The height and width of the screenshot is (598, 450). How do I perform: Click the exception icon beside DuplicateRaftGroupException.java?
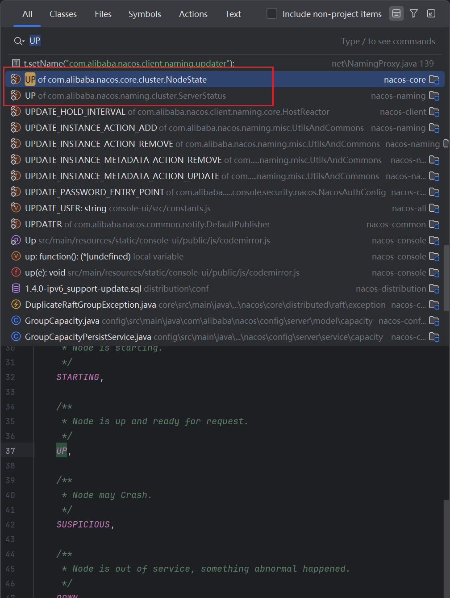(16, 305)
